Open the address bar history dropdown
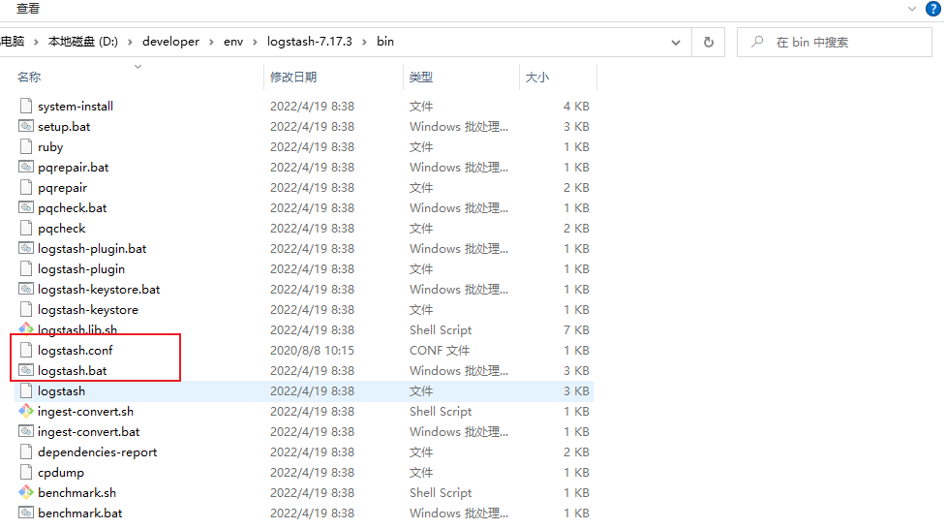Viewport: 946px width, 529px height. [x=676, y=43]
